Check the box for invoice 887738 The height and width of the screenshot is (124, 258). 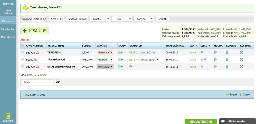[23, 52]
